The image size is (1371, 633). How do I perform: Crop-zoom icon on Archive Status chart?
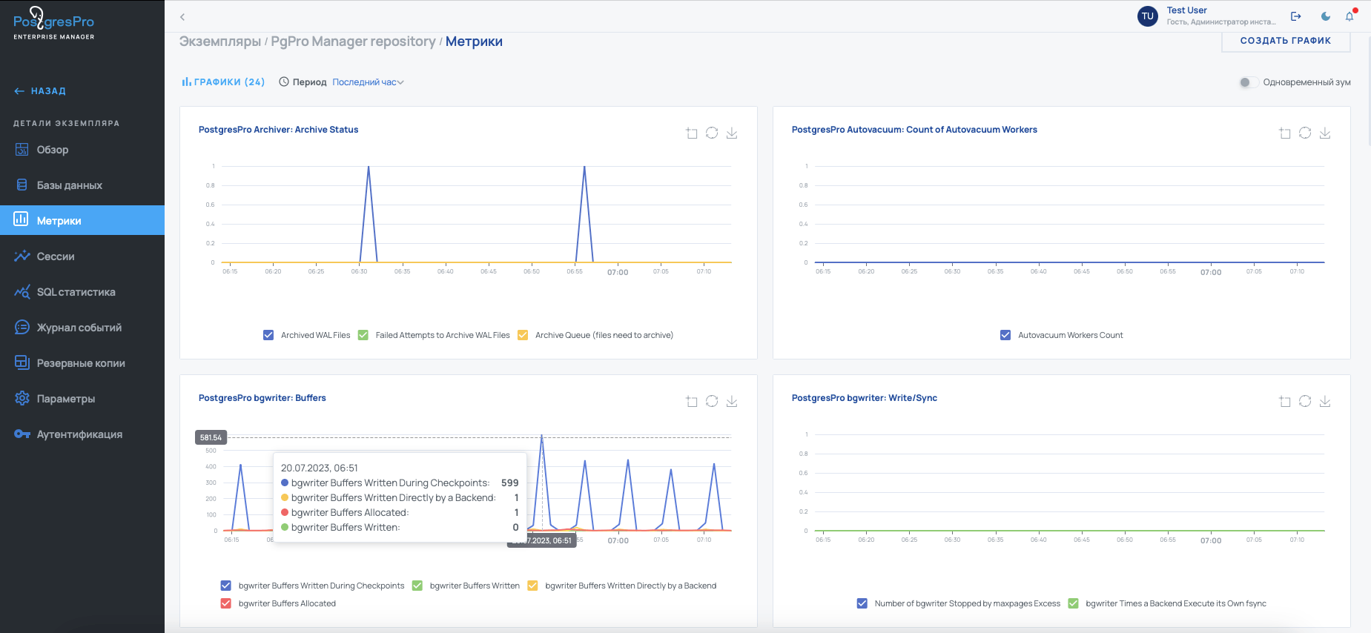point(692,133)
